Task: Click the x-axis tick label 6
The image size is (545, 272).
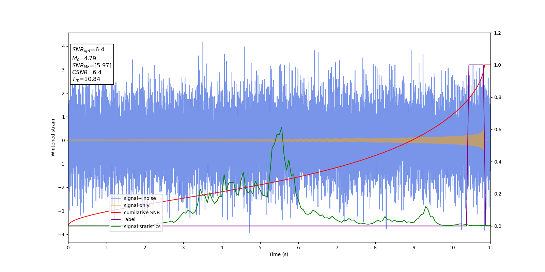Action: pyautogui.click(x=298, y=248)
